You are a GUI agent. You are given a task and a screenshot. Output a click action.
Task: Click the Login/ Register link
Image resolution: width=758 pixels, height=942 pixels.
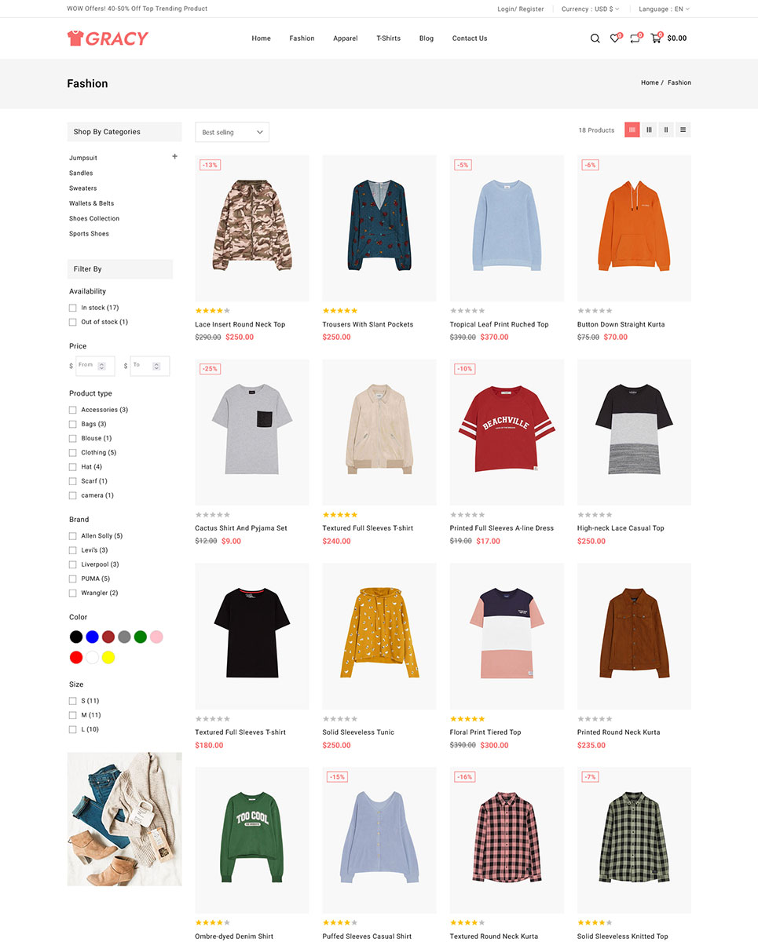[x=520, y=9]
